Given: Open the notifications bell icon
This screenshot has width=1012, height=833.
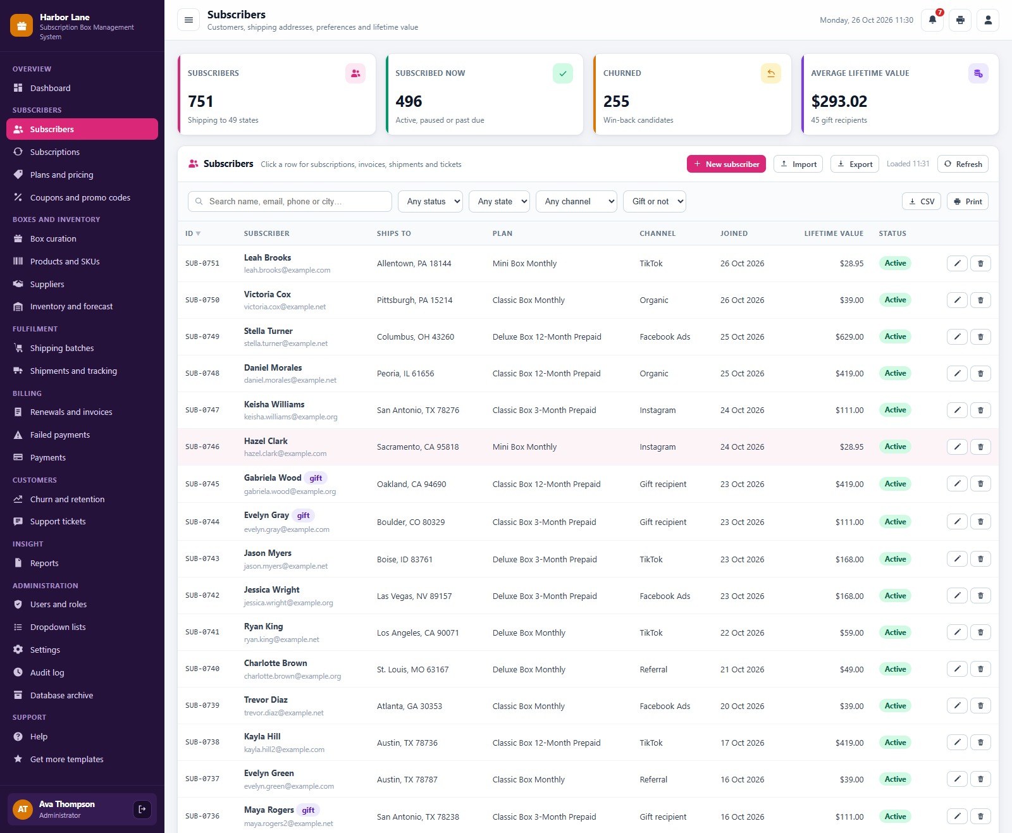Looking at the screenshot, I should (x=932, y=20).
